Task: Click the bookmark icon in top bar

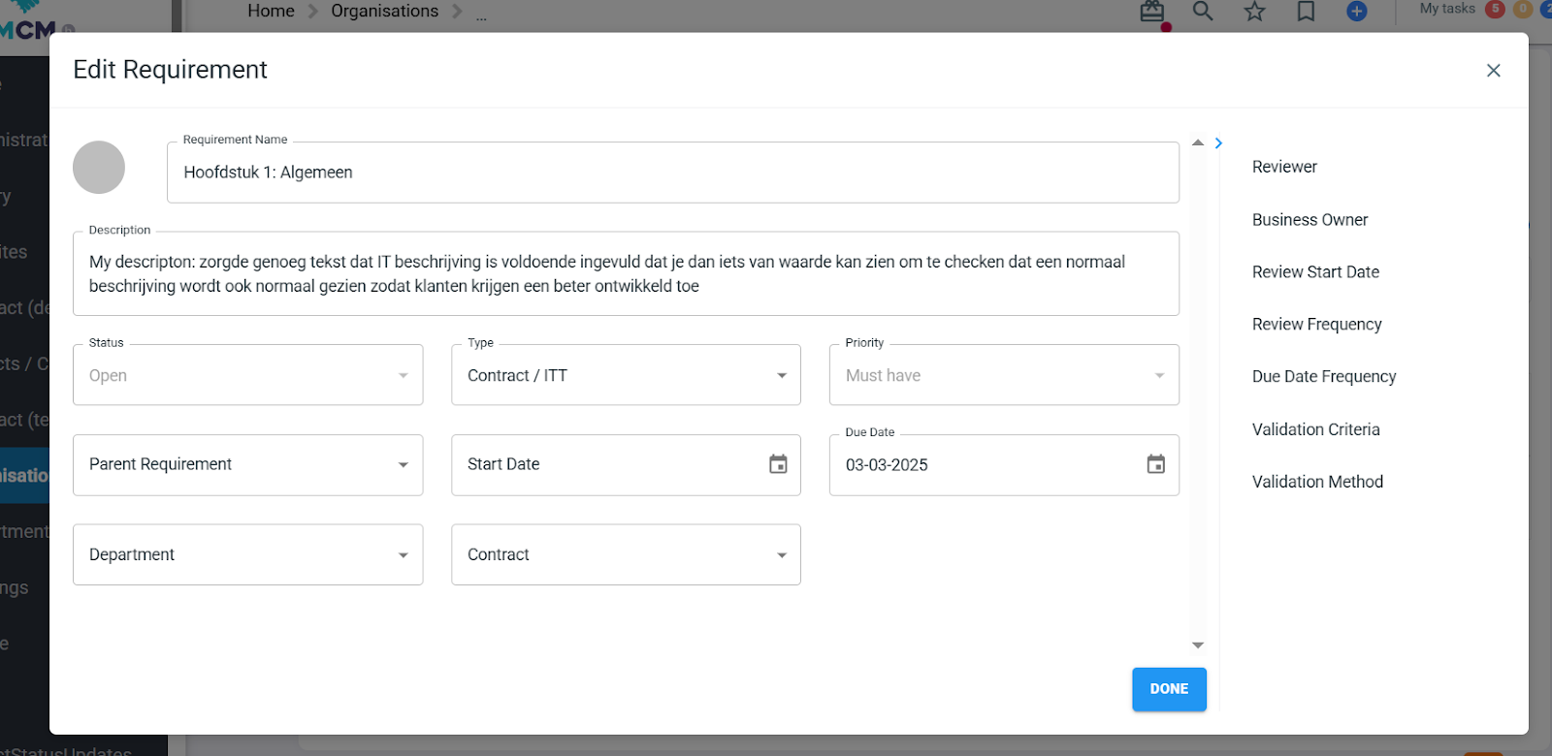Action: (x=1306, y=11)
